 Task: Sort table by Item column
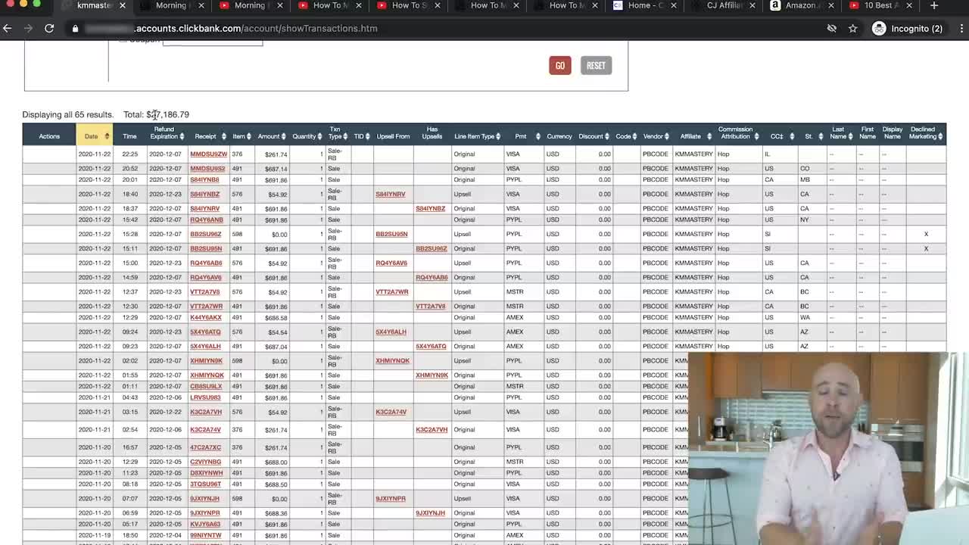(x=241, y=136)
